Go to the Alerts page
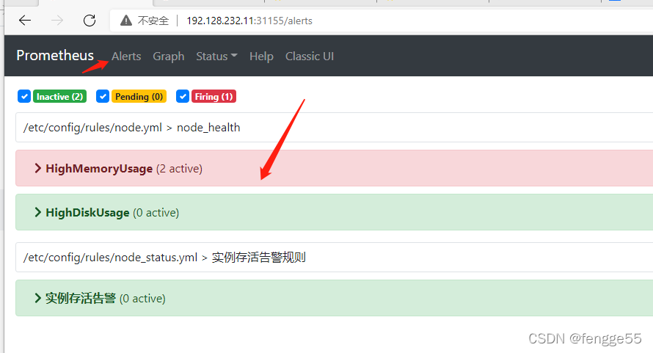Image resolution: width=653 pixels, height=353 pixels. (126, 57)
